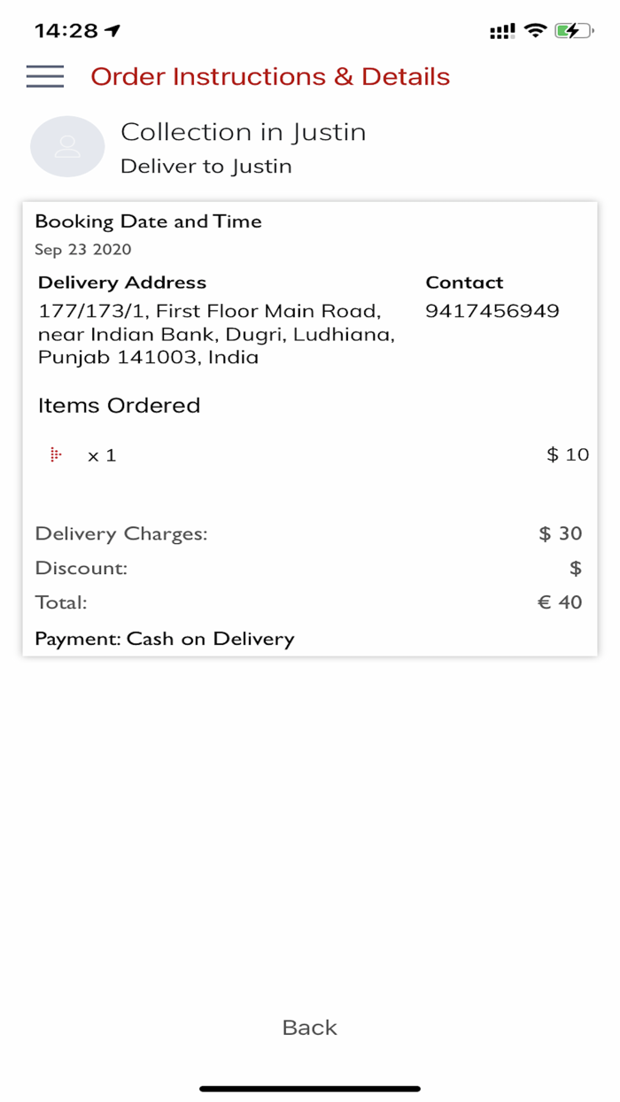620x1102 pixels.
Task: Select the Payment: Cash on Delivery line
Action: click(164, 639)
